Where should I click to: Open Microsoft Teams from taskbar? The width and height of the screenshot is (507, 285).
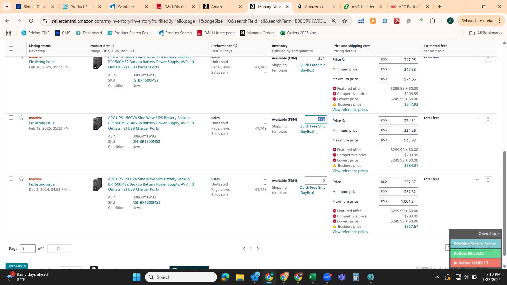coord(341,277)
